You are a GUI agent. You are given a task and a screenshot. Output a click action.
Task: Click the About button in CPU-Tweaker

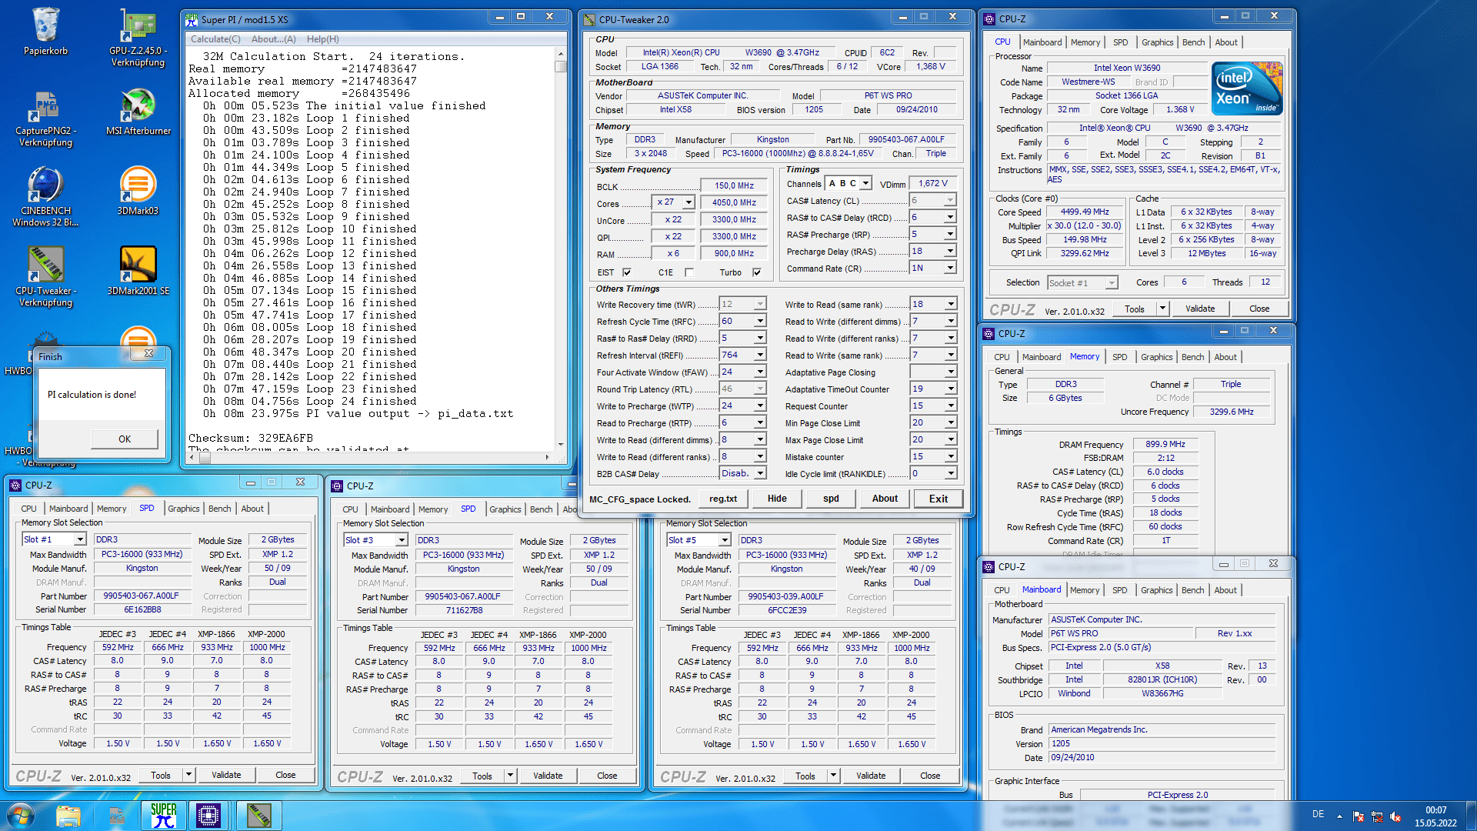click(x=885, y=499)
